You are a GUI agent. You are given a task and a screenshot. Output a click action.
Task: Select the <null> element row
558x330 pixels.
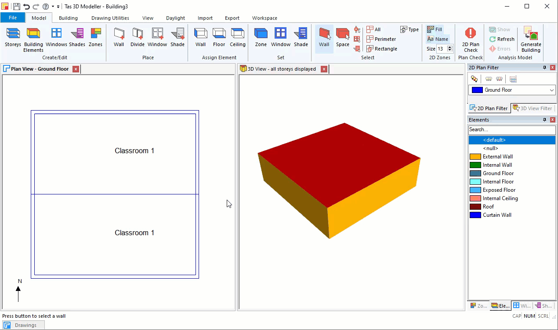(x=512, y=148)
